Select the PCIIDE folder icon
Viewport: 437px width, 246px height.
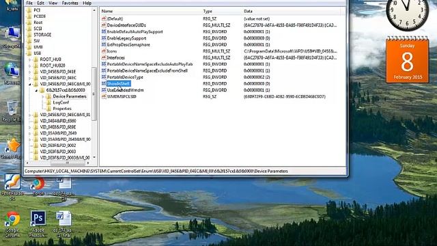29,16
